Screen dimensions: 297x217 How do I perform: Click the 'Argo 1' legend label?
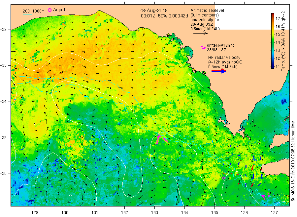pos(59,10)
